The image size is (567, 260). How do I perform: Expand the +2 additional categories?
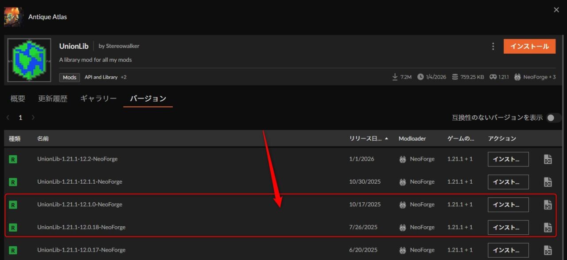124,77
